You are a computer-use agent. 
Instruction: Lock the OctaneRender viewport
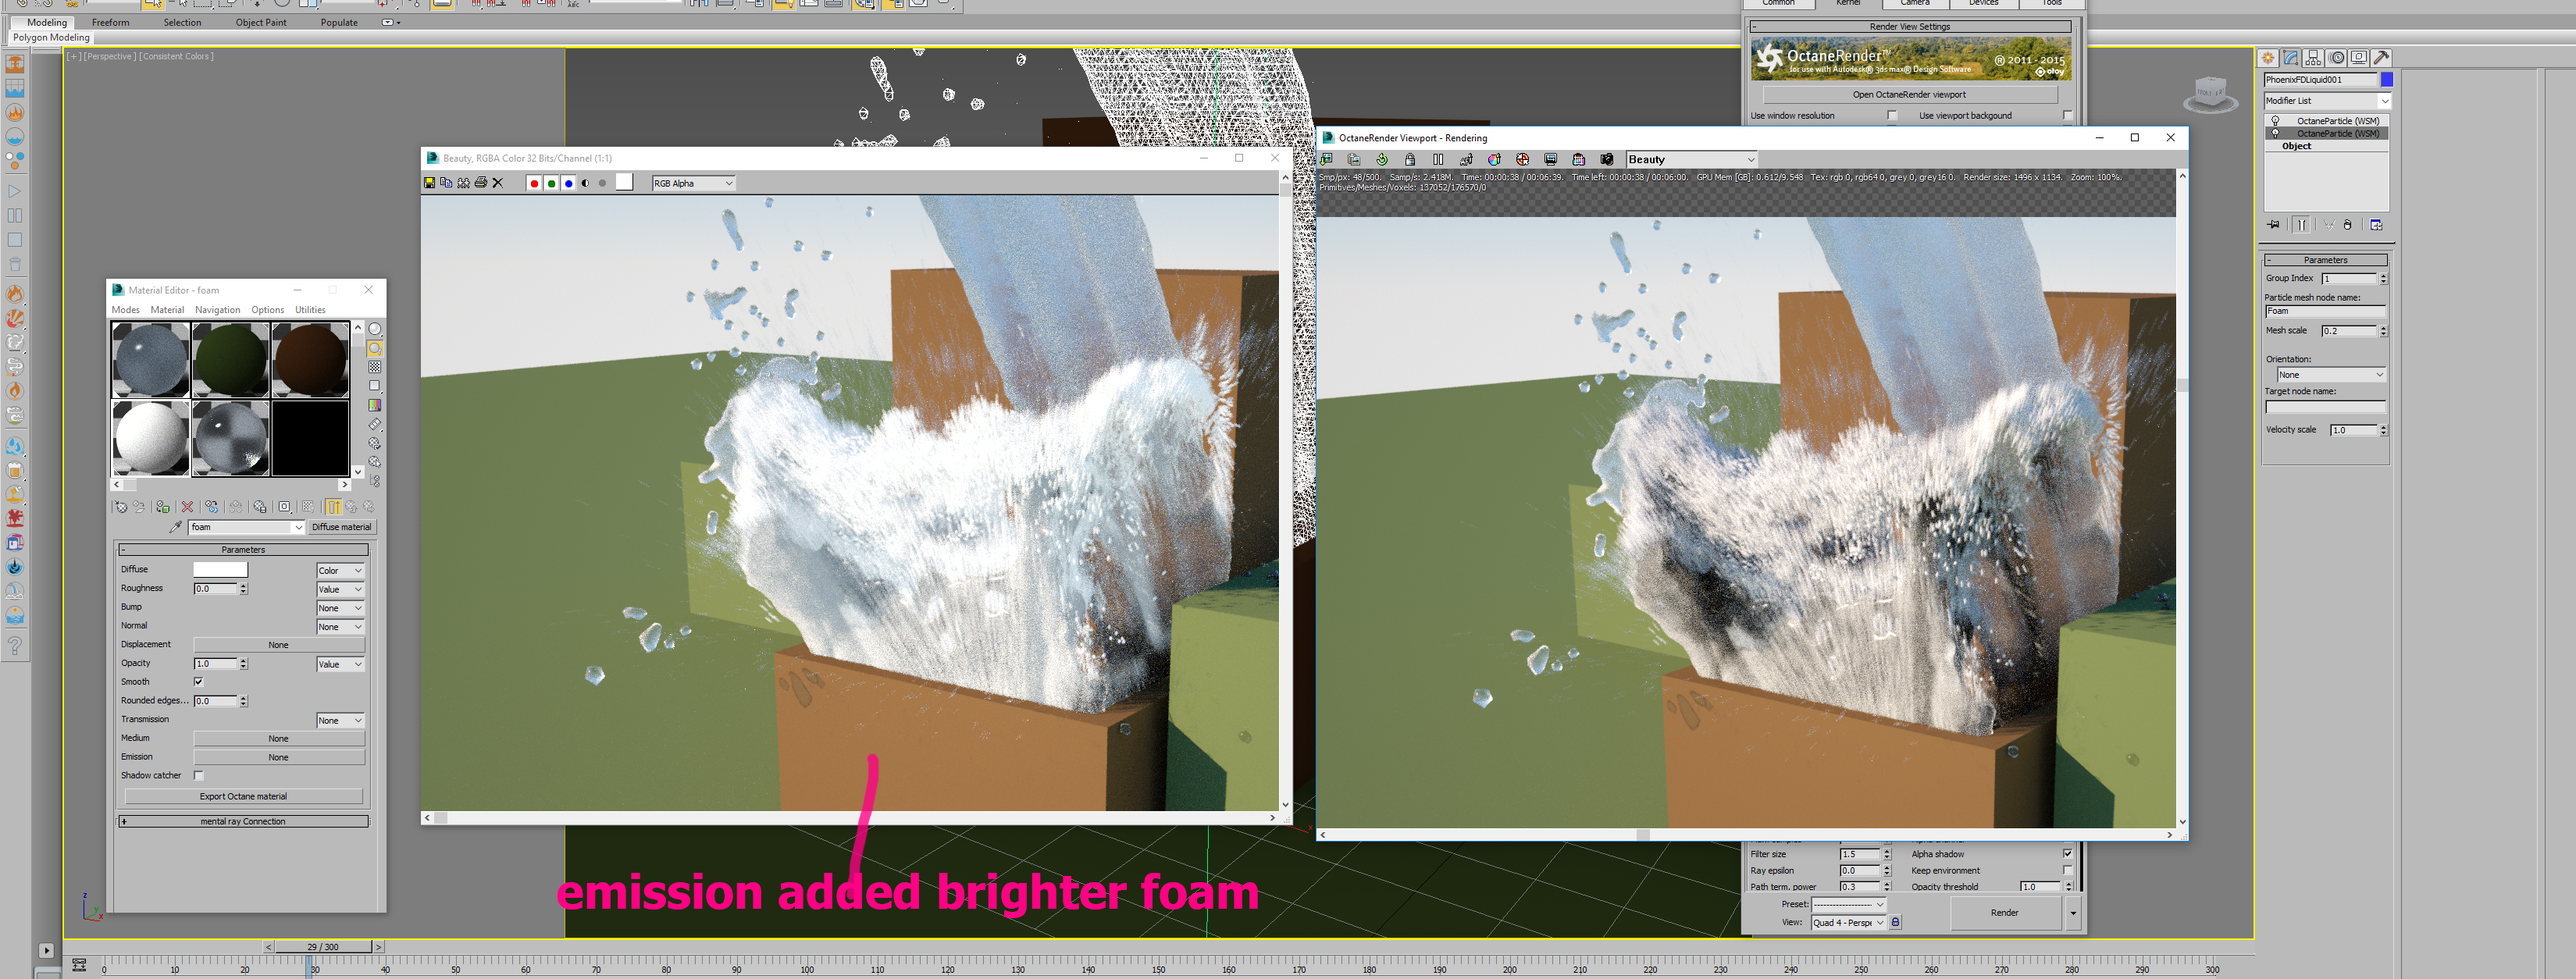(1410, 160)
